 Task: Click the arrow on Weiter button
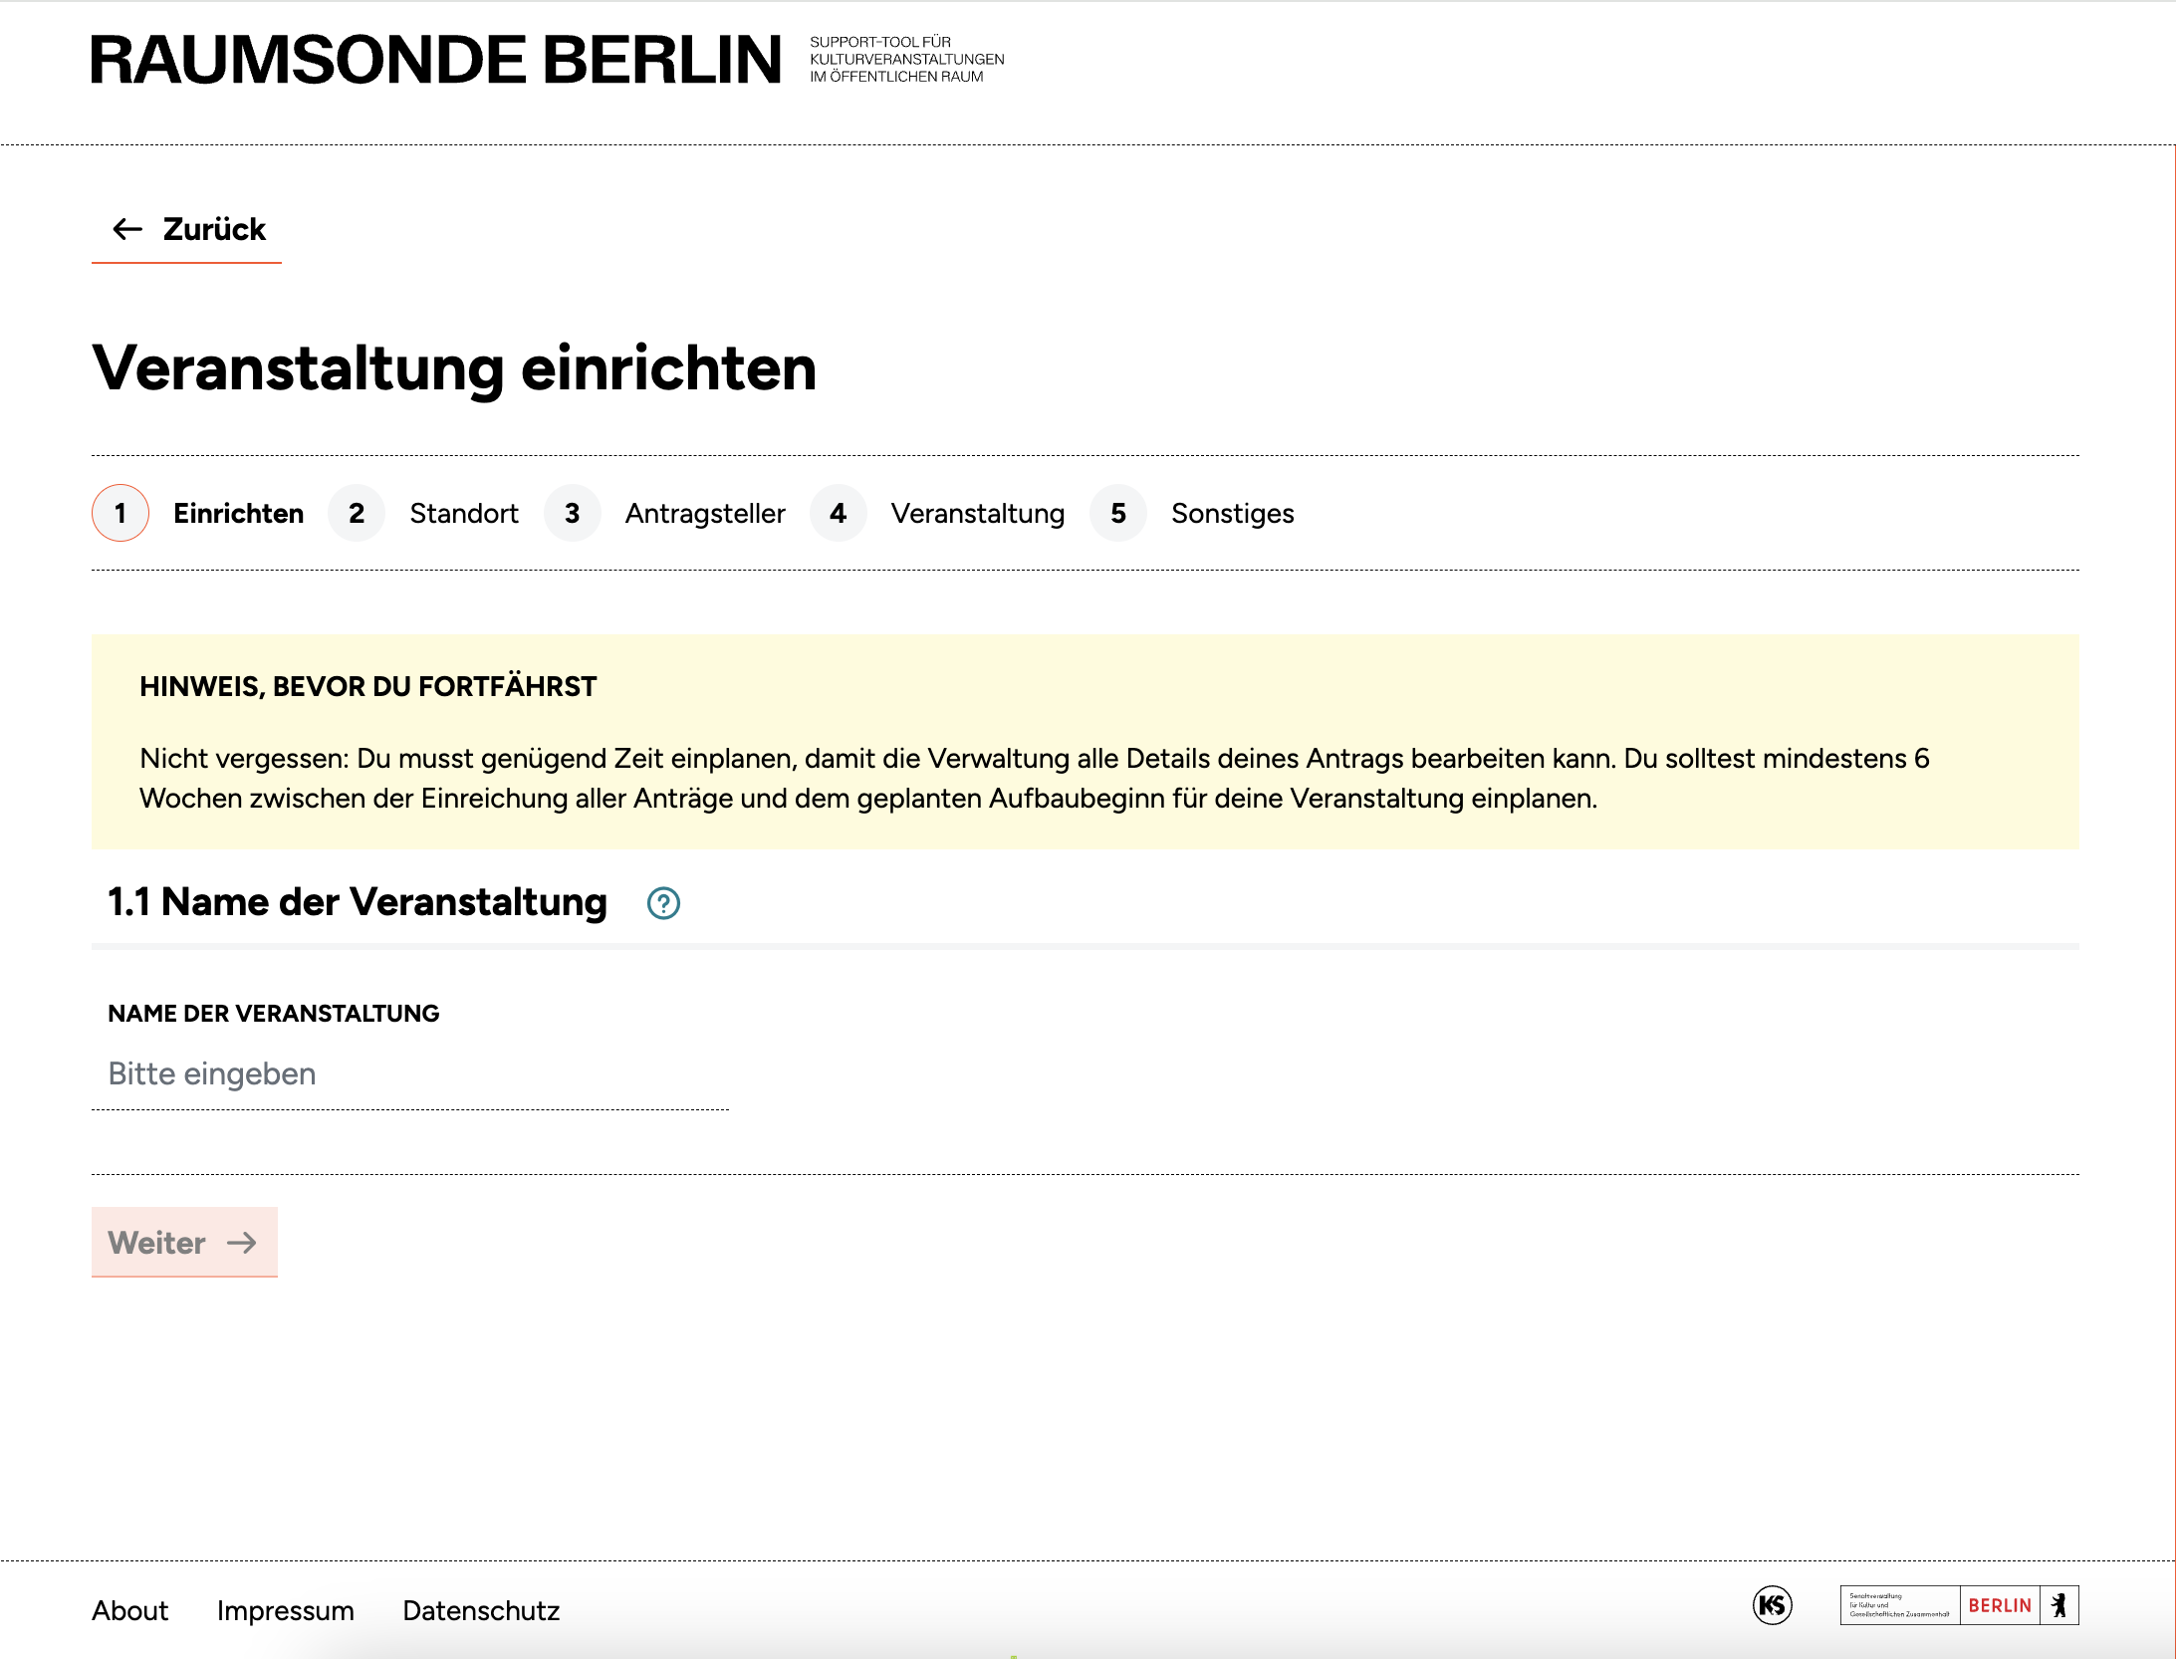242,1242
